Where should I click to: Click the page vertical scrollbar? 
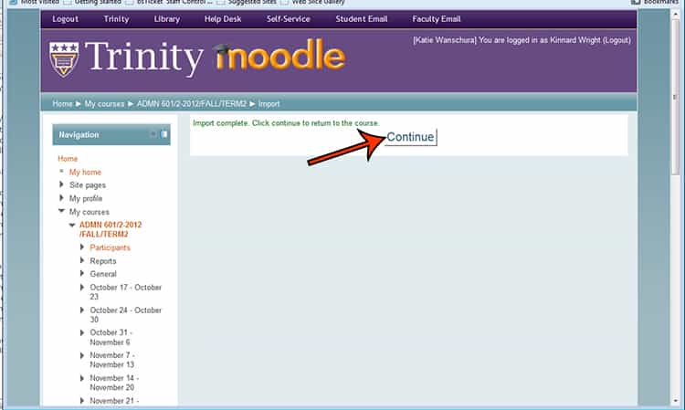[x=677, y=183]
